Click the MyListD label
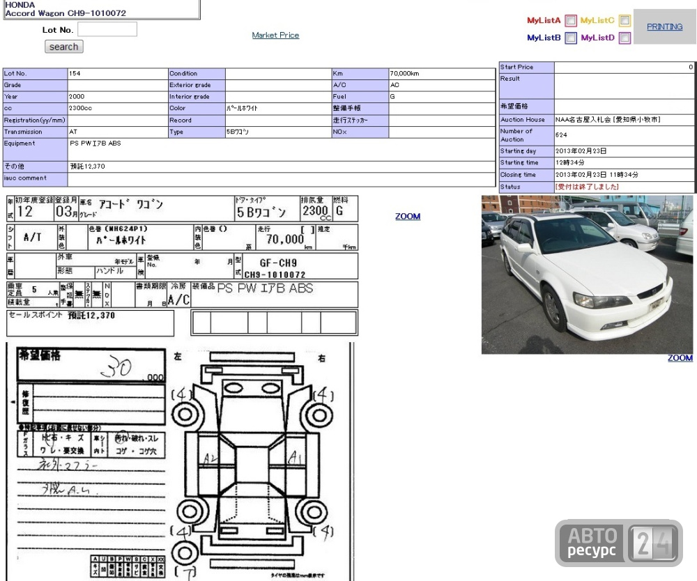This screenshot has height=581, width=697. (x=597, y=38)
